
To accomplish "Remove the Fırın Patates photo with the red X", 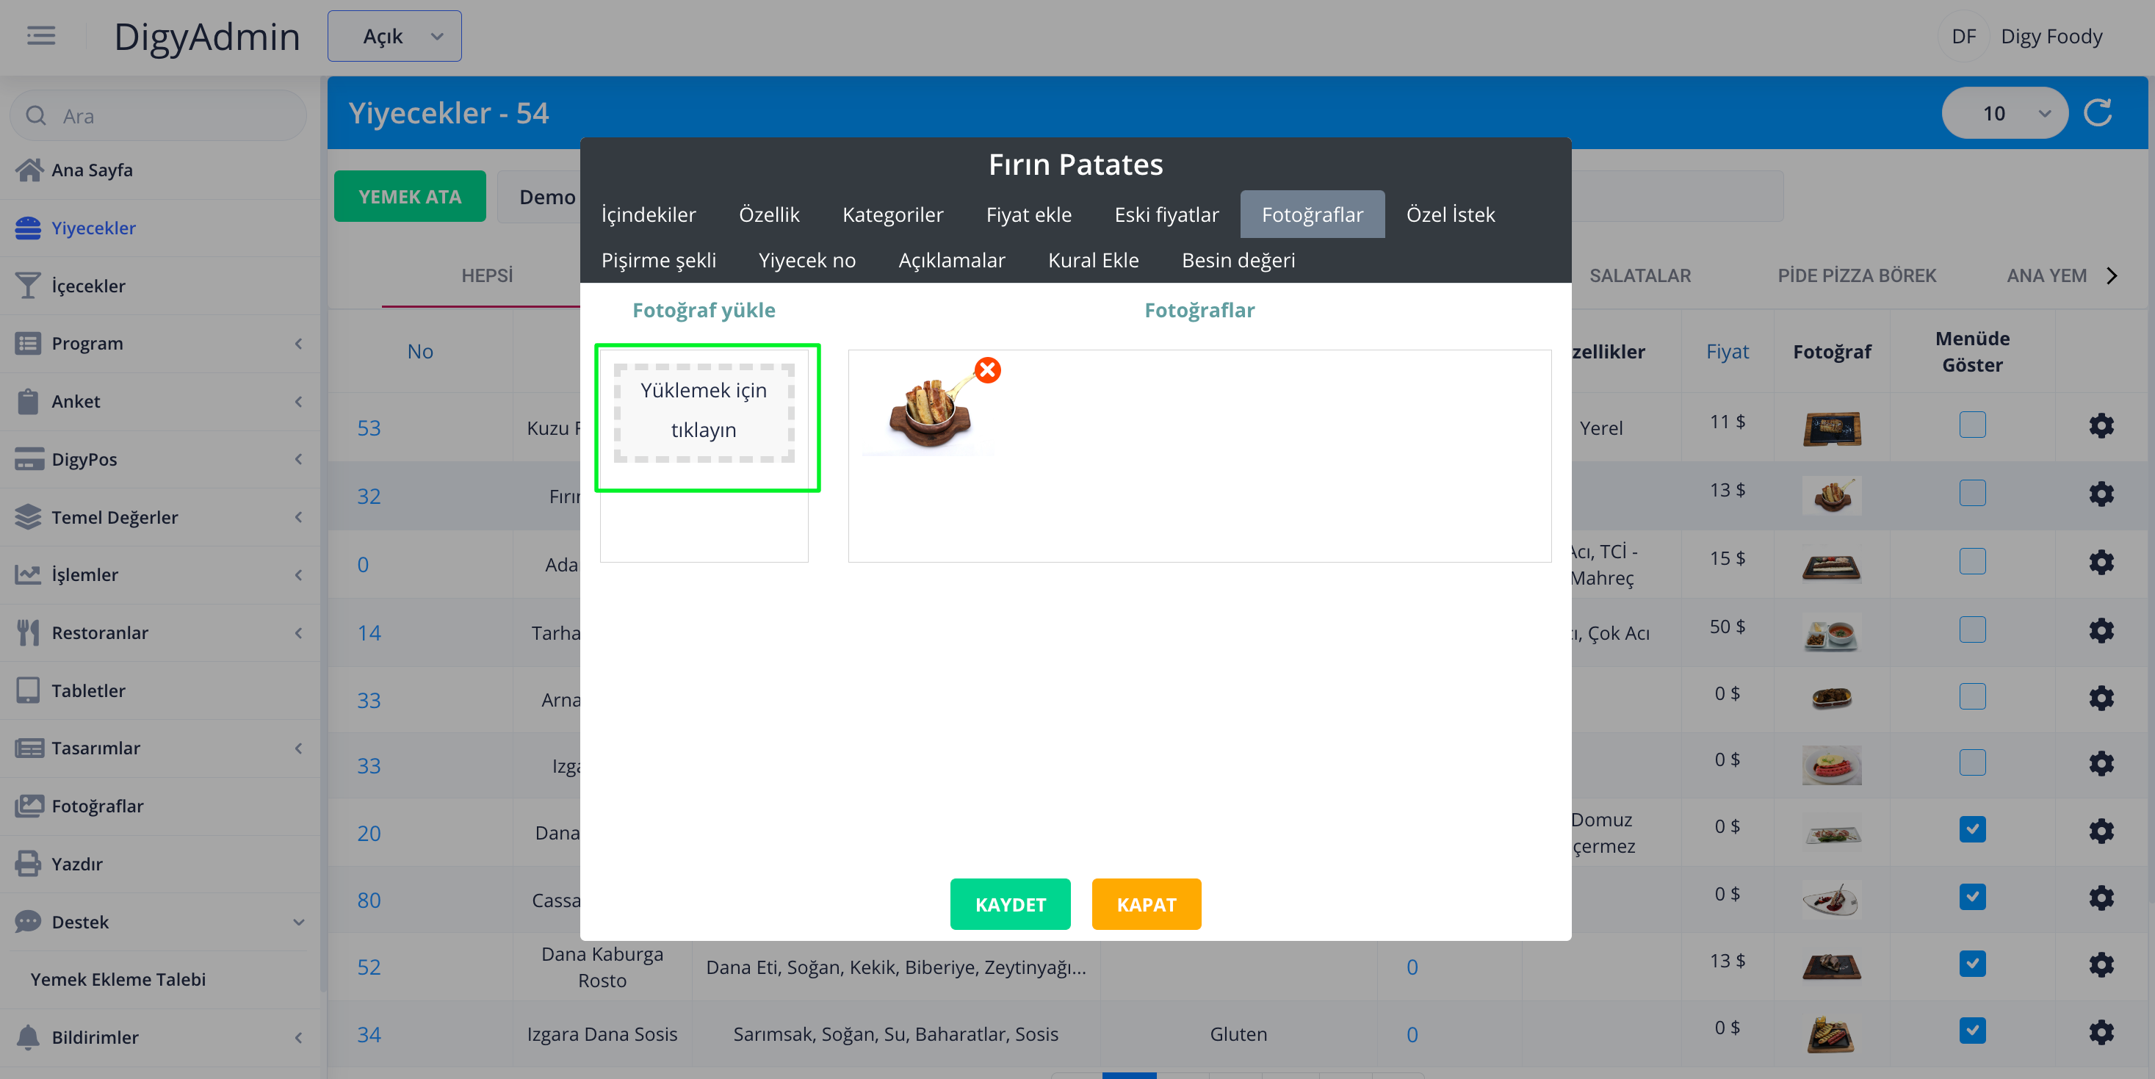I will (x=987, y=369).
